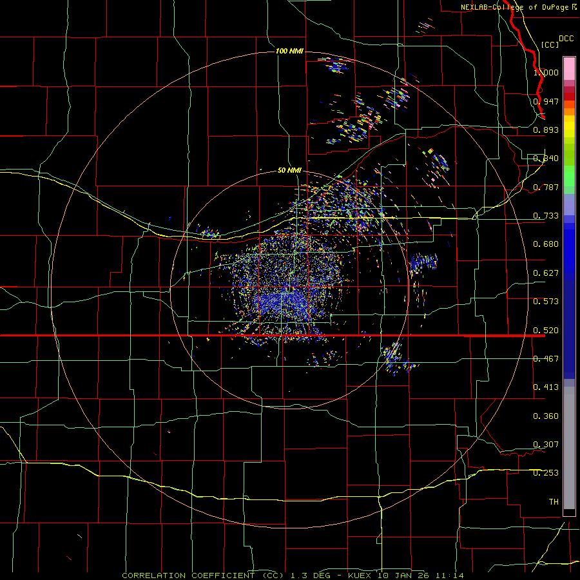Click the 0.947 legend value
This screenshot has width=580, height=580.
546,101
